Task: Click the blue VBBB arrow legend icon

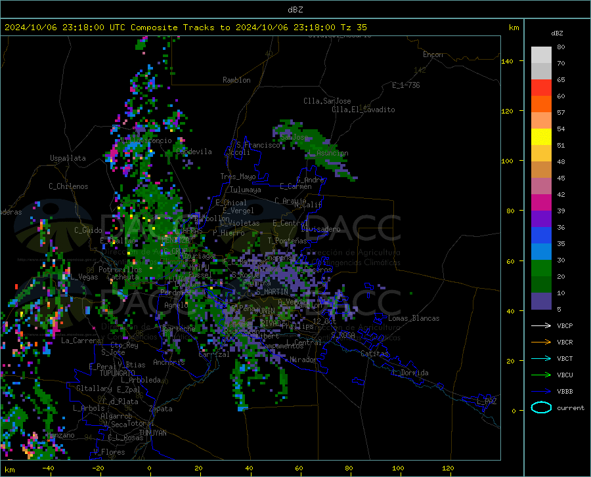Action: (x=541, y=391)
